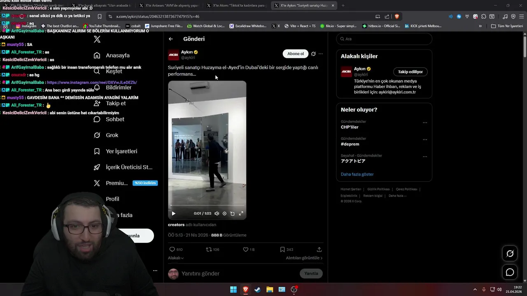
Task: Open more options for CHP'liler trend
Action: [425, 123]
